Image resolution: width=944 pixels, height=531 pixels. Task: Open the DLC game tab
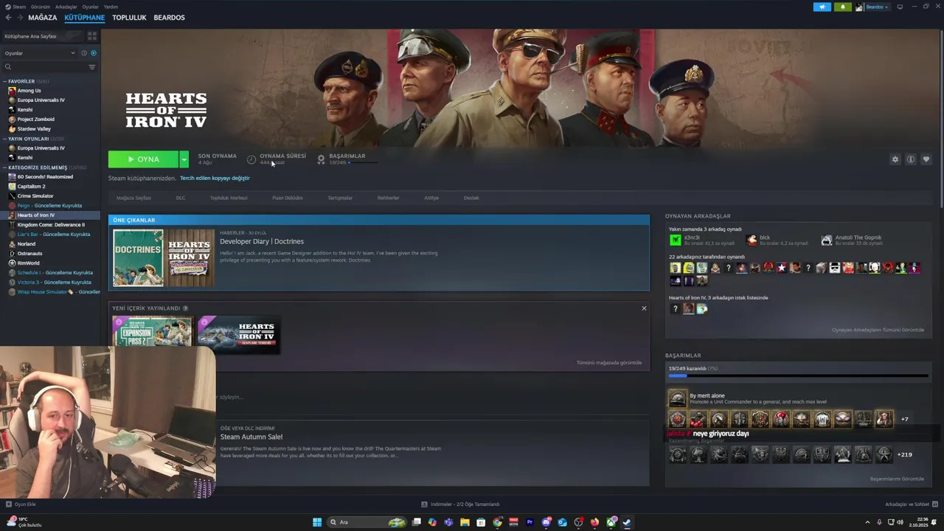(181, 198)
